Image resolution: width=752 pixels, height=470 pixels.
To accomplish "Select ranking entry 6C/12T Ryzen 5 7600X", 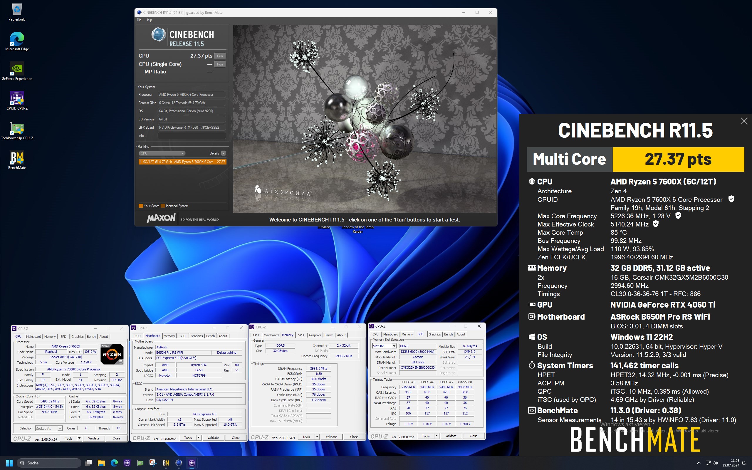I will click(x=182, y=162).
